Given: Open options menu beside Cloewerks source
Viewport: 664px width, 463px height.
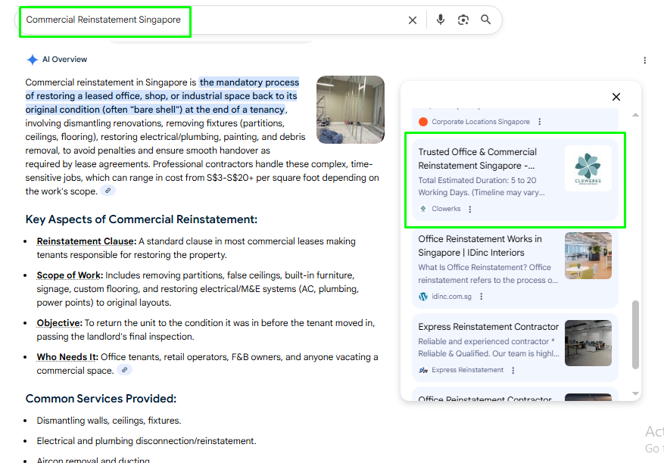Looking at the screenshot, I should click(470, 210).
